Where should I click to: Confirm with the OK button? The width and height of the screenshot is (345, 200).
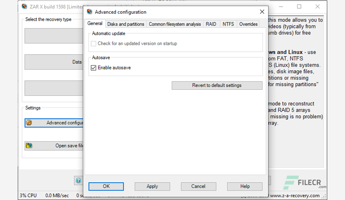point(106,186)
